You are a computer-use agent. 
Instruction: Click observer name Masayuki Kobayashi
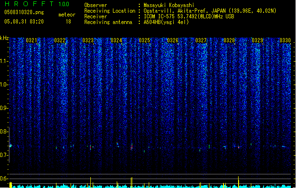pyautogui.click(x=169, y=5)
